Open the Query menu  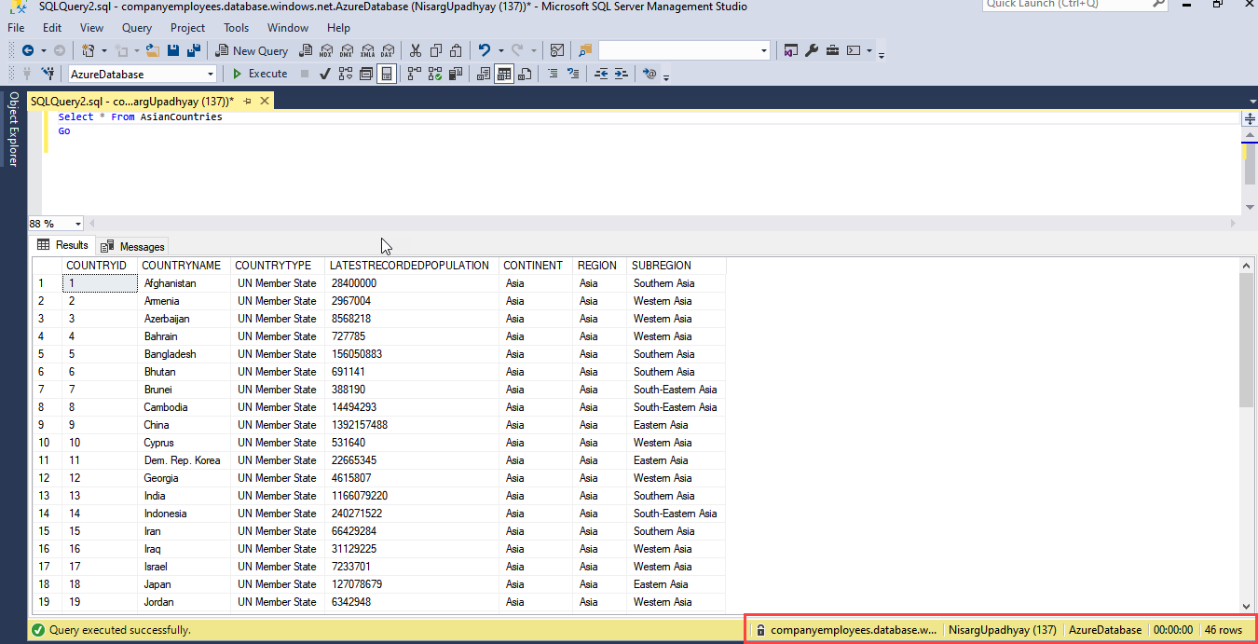pyautogui.click(x=137, y=28)
